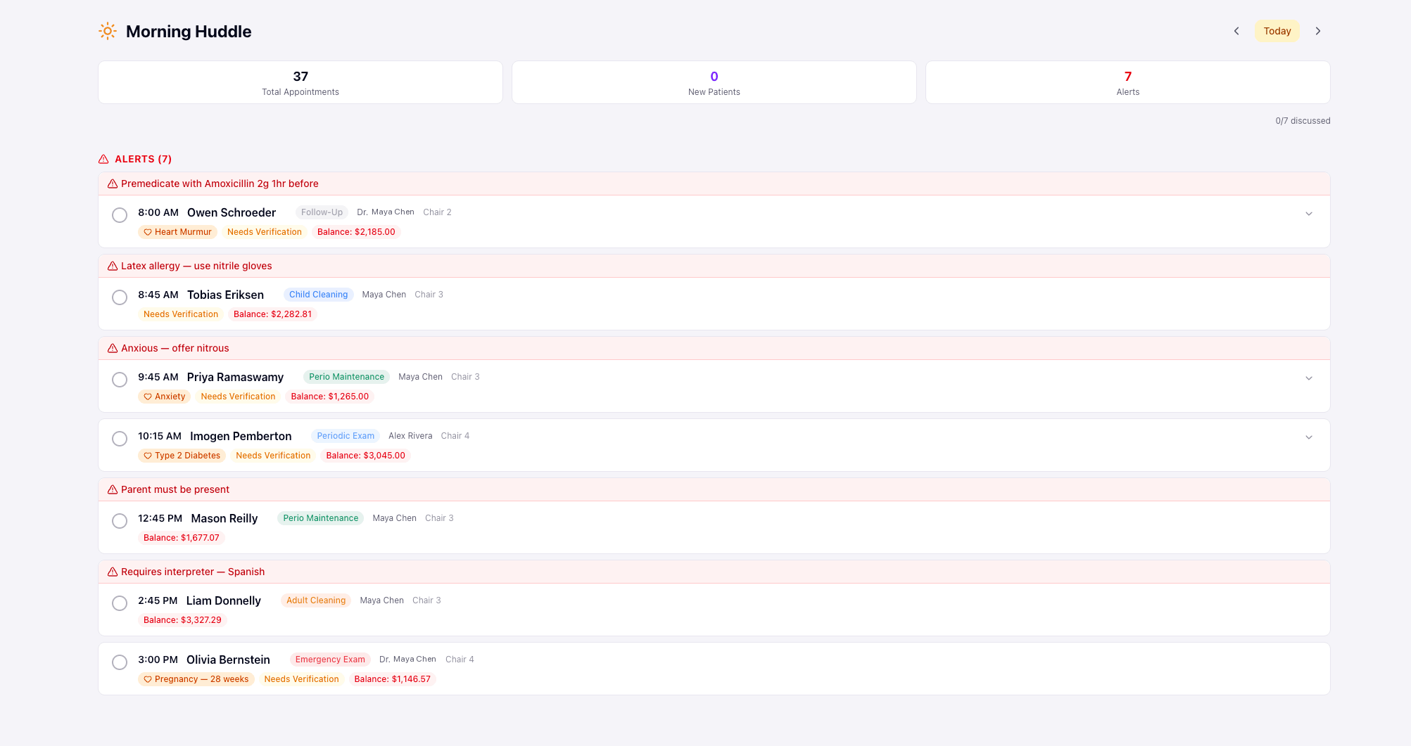Expand Priya Ramaswamy's appointment details
The height and width of the screenshot is (746, 1411).
(1309, 378)
